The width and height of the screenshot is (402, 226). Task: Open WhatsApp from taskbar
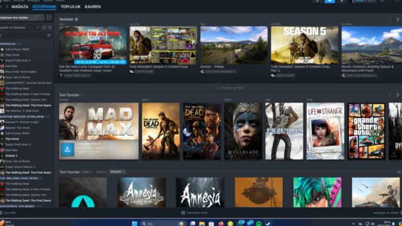point(240,223)
